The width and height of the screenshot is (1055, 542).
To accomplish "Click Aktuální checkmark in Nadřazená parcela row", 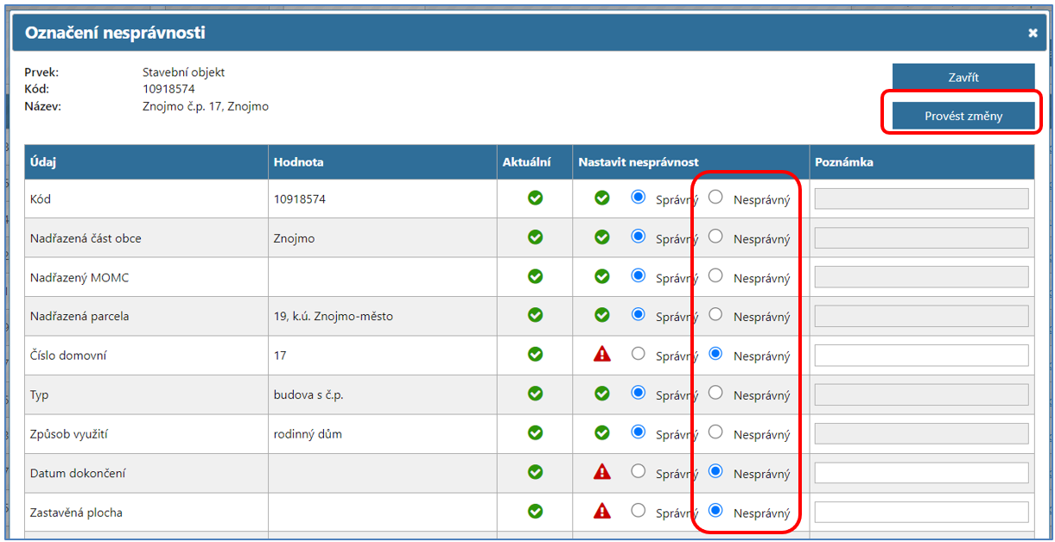I will point(535,316).
